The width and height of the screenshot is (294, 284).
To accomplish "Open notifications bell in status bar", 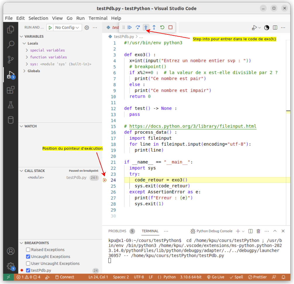I will click(284, 278).
